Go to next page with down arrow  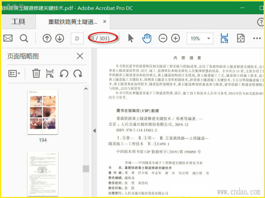60,38
